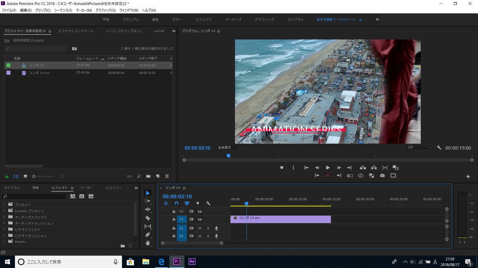Viewport: 478px width, 268px height.
Task: Expand ビデオトランジション folder
Action: click(4, 236)
